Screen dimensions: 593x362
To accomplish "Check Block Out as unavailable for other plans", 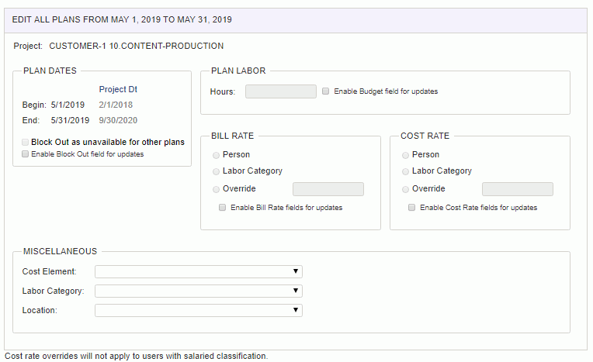I will pos(25,142).
